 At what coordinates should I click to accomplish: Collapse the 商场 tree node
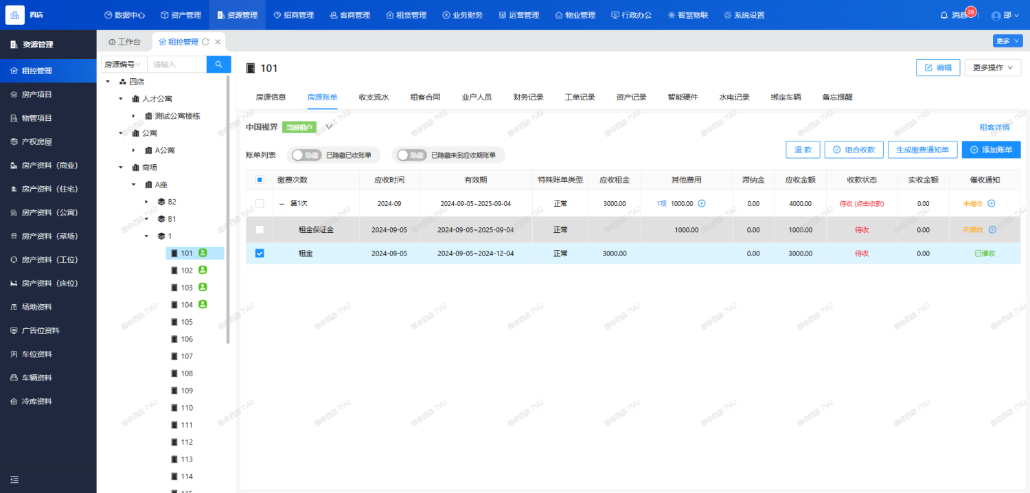122,168
